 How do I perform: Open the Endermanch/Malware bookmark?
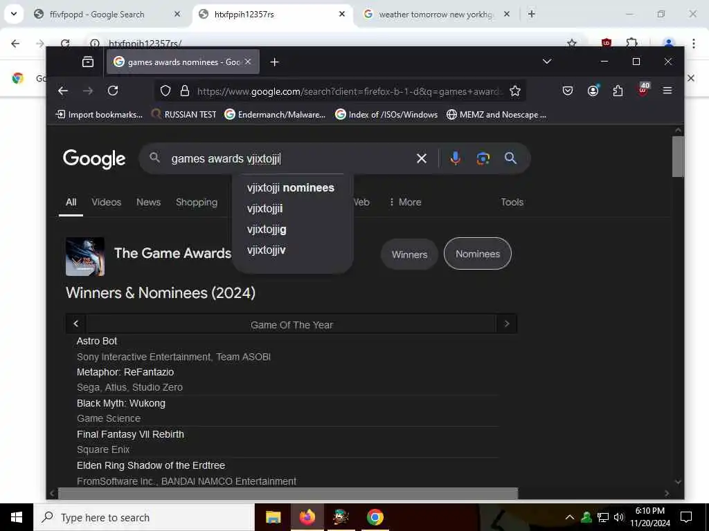click(276, 115)
